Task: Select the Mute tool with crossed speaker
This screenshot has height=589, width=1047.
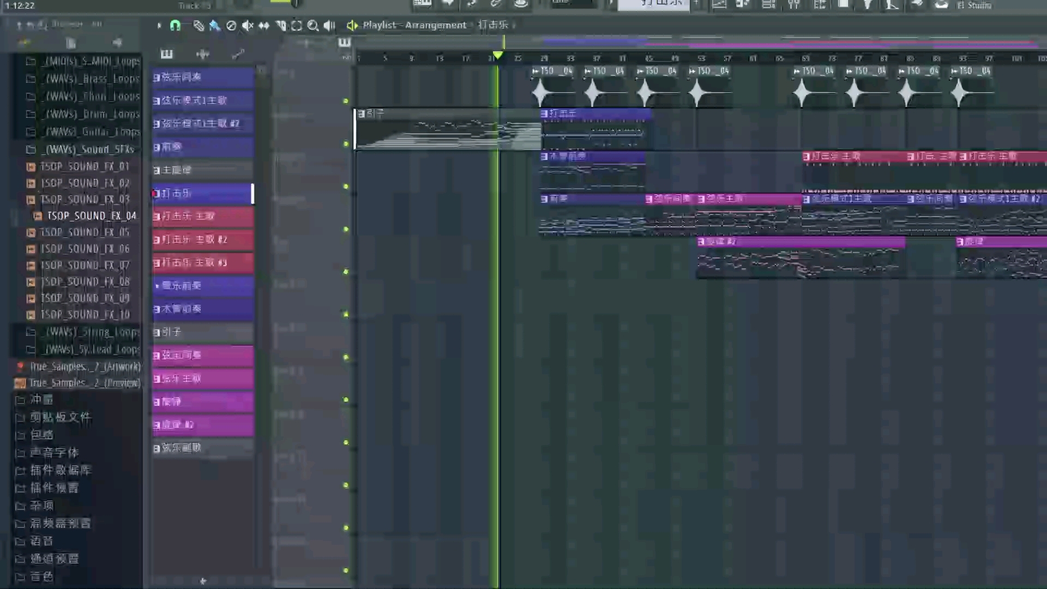Action: (248, 25)
